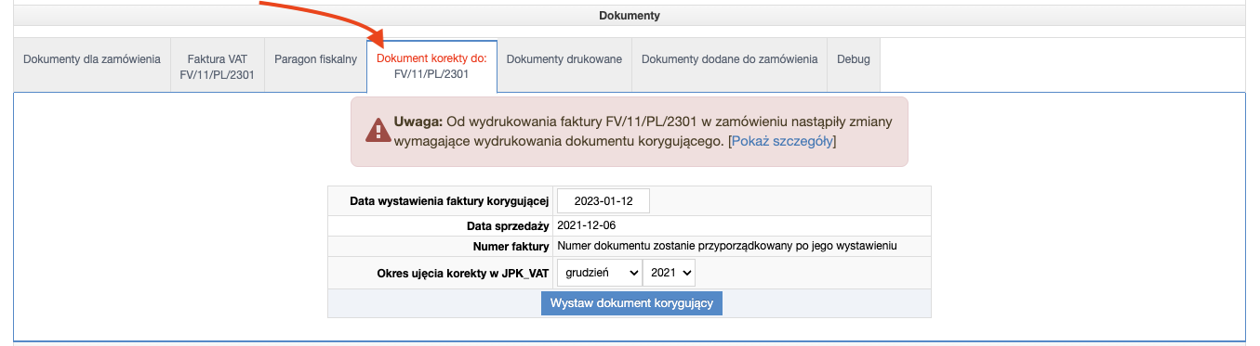Viewport: 1260px width, 346px height.
Task: Open the month dropdown showing grudzień
Action: click(x=599, y=273)
